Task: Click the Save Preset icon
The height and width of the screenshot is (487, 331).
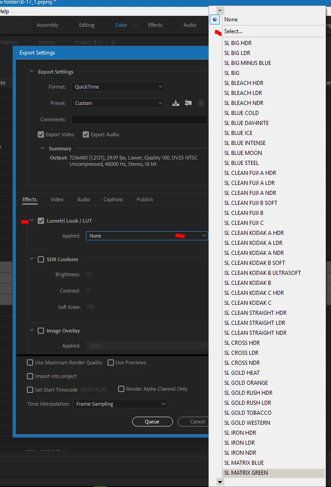Action: click(x=176, y=103)
